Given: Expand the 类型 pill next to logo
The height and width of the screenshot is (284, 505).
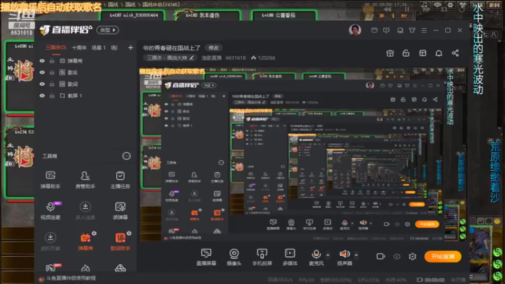Looking at the screenshot, I should [x=107, y=30].
